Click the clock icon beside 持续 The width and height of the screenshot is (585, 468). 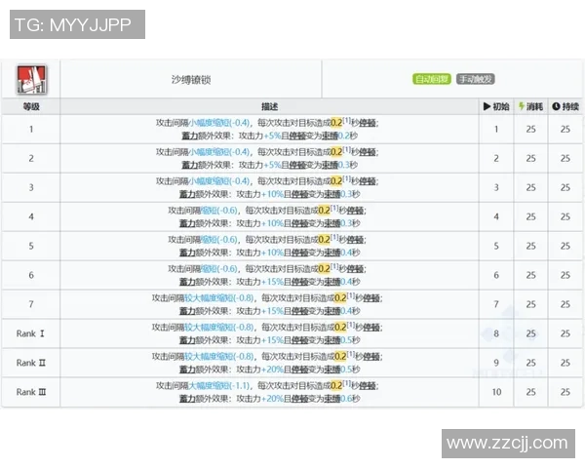point(556,106)
